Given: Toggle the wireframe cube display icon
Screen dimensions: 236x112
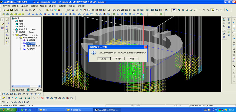Looking at the screenshot, I should coord(205,10).
